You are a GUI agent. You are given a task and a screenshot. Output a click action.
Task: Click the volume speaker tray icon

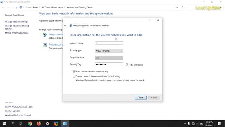(197, 123)
